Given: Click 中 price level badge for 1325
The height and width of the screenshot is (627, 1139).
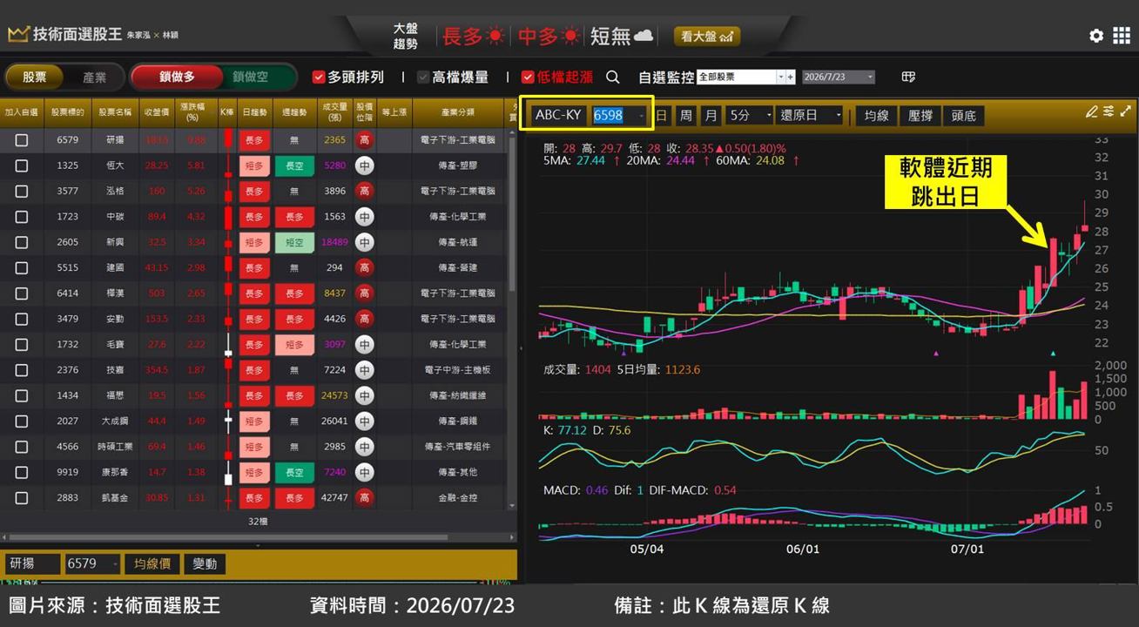Looking at the screenshot, I should click(364, 165).
